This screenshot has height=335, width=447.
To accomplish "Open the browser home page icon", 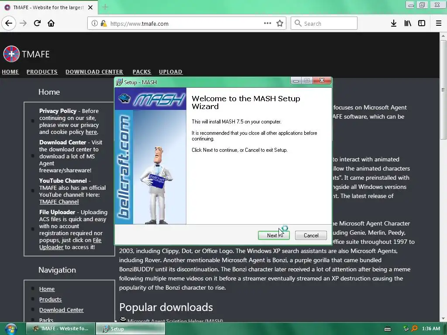I will tap(51, 23).
